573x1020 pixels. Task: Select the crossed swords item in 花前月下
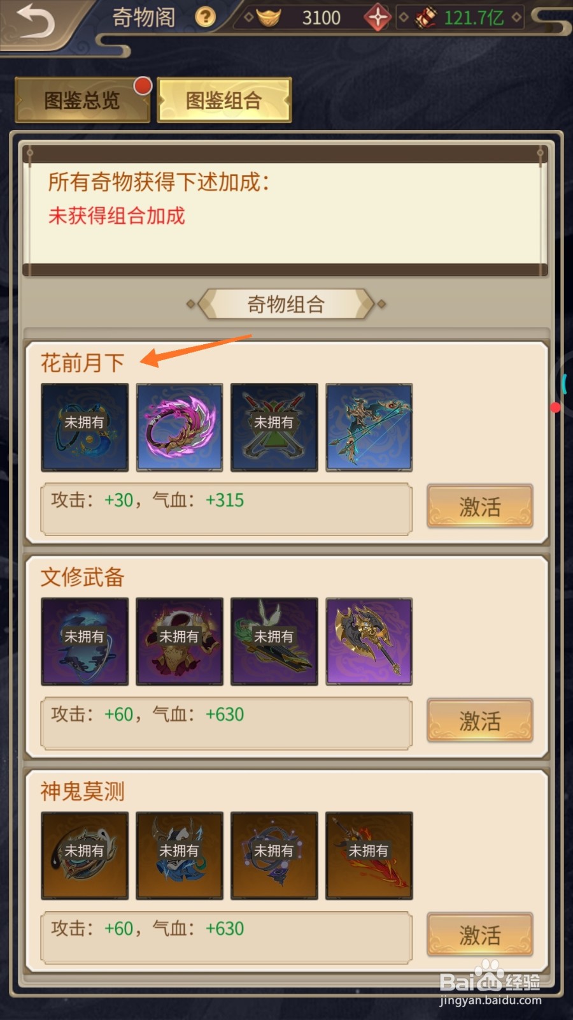[274, 428]
